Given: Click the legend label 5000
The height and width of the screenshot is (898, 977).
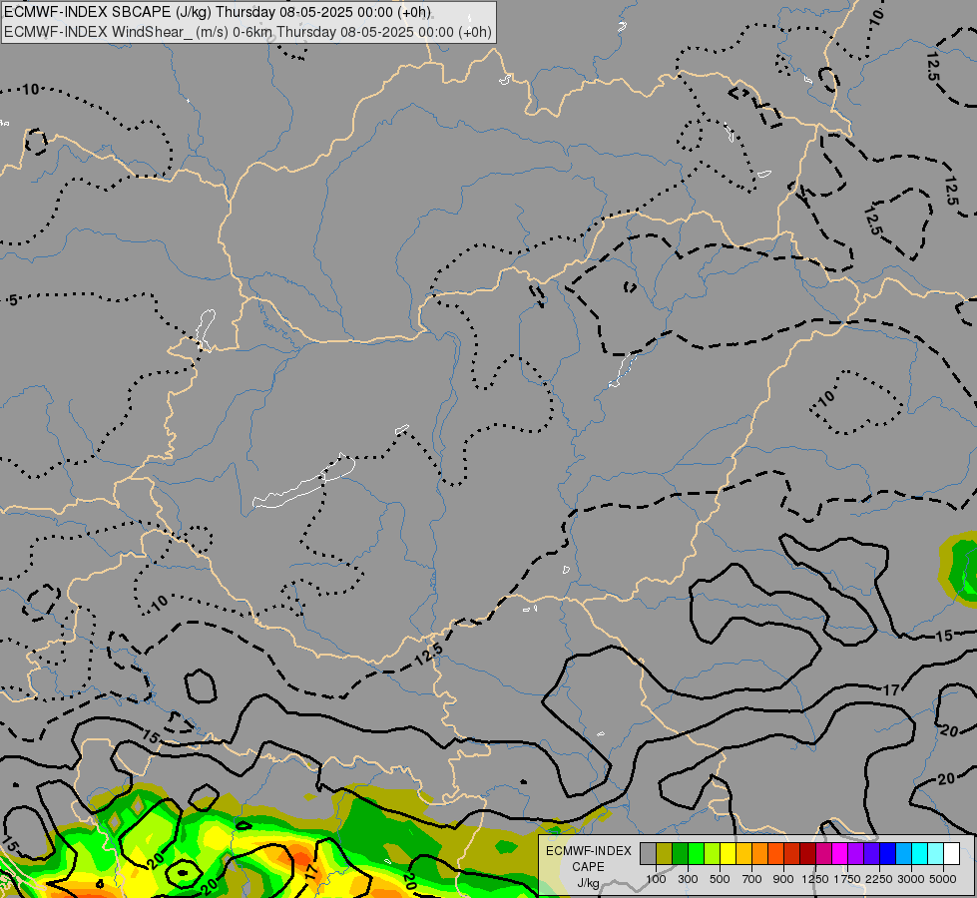Looking at the screenshot, I should (943, 879).
